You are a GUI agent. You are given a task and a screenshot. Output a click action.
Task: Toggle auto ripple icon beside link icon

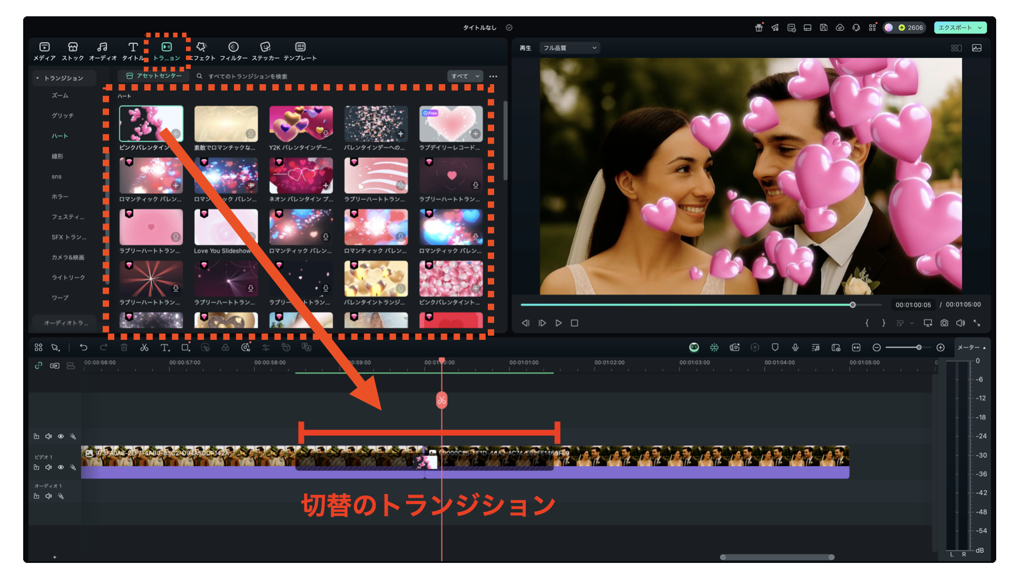click(x=54, y=366)
